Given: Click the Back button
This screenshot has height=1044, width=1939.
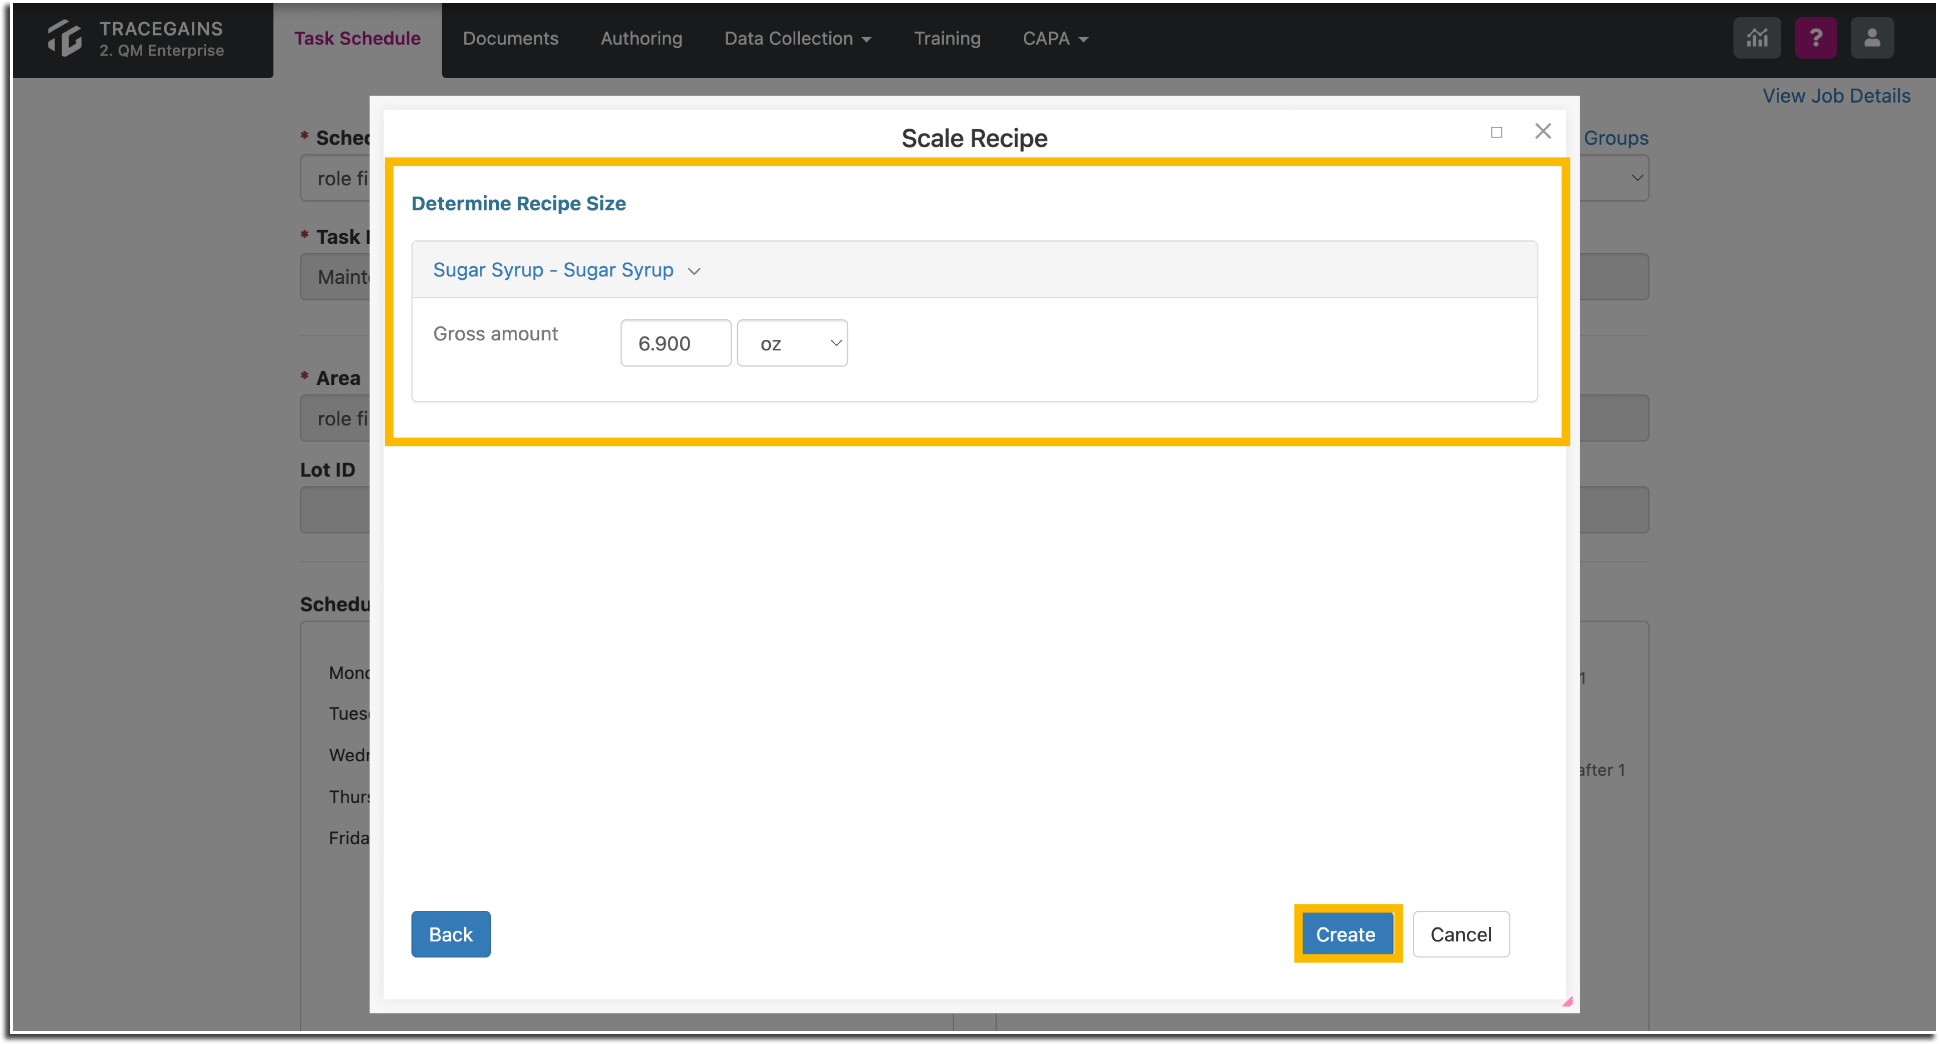Looking at the screenshot, I should click(x=451, y=934).
